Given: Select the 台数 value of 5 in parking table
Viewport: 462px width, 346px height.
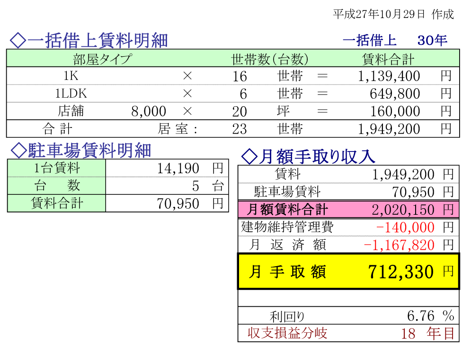Looking at the screenshot, I should [x=195, y=186].
